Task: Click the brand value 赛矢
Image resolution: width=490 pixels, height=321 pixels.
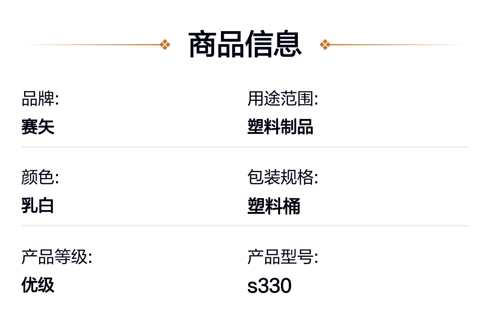Action: pyautogui.click(x=38, y=127)
